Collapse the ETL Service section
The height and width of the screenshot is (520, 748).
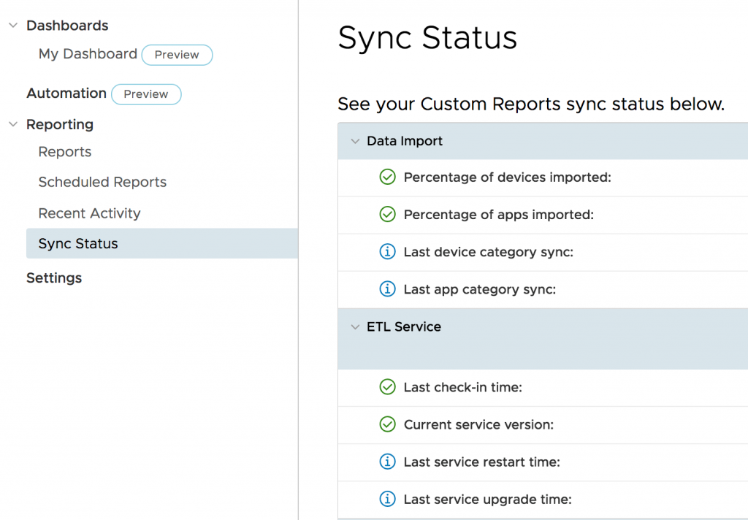click(356, 327)
